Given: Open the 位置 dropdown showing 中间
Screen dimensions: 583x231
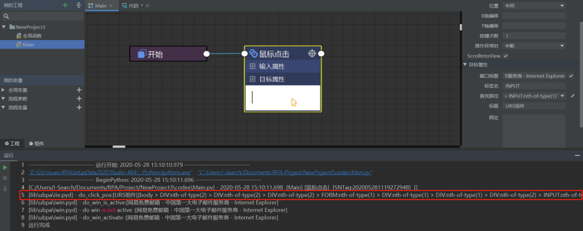Looking at the screenshot, I should point(534,5).
